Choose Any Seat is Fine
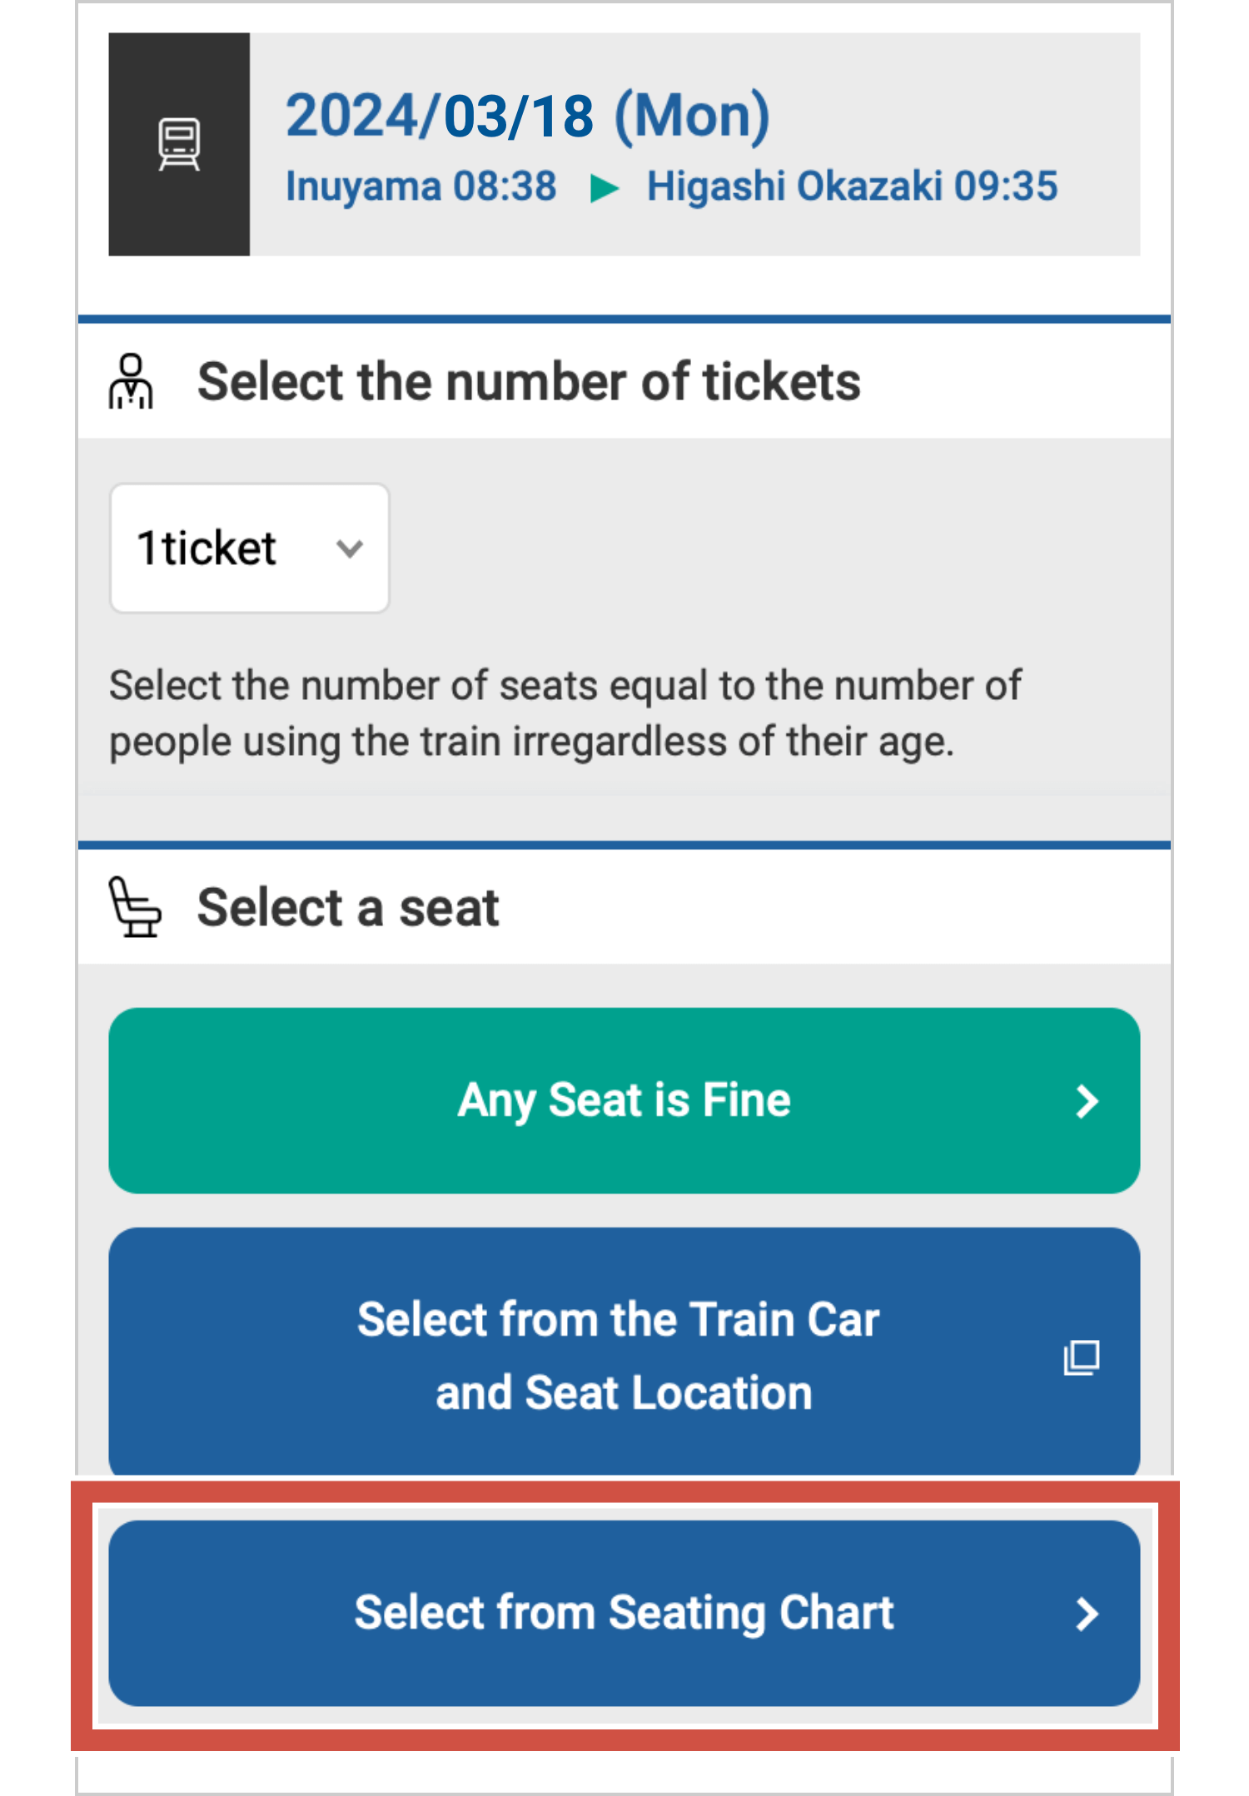 pyautogui.click(x=624, y=1100)
